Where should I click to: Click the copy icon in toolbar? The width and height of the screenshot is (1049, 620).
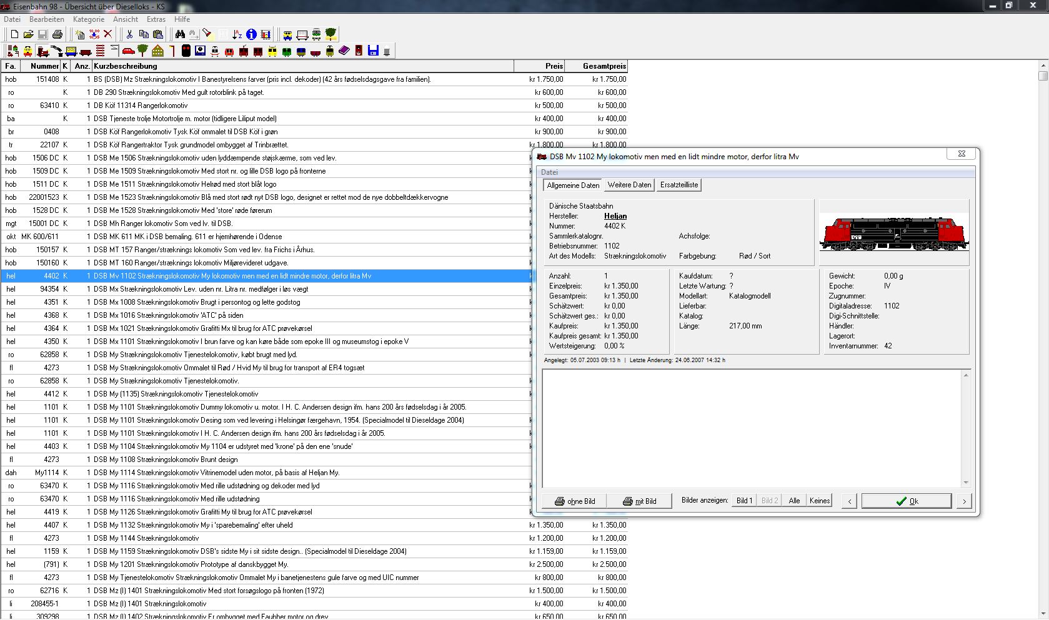pos(144,34)
